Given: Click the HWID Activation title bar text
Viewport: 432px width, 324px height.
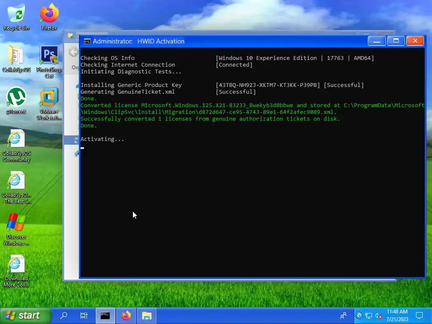Looking at the screenshot, I should 138,41.
